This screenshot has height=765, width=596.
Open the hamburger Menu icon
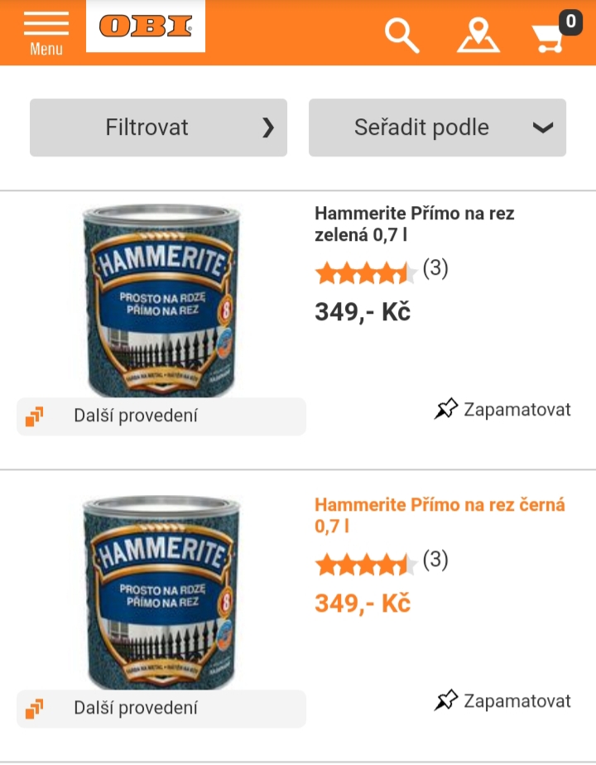point(46,32)
